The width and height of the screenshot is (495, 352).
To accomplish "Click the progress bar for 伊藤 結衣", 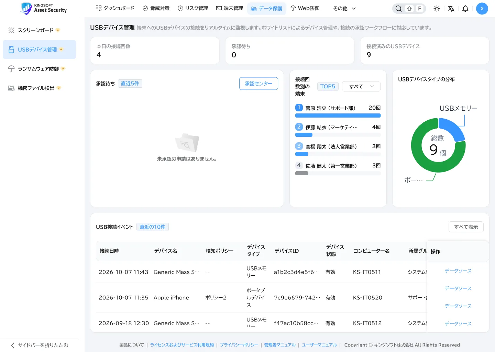I will pos(338,135).
